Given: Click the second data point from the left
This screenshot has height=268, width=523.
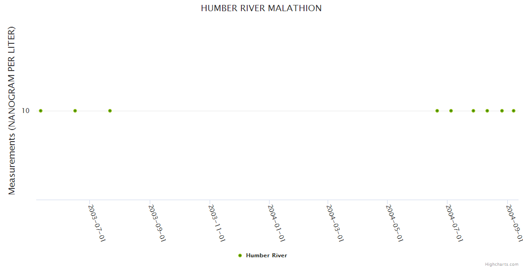Looking at the screenshot, I should (x=75, y=111).
